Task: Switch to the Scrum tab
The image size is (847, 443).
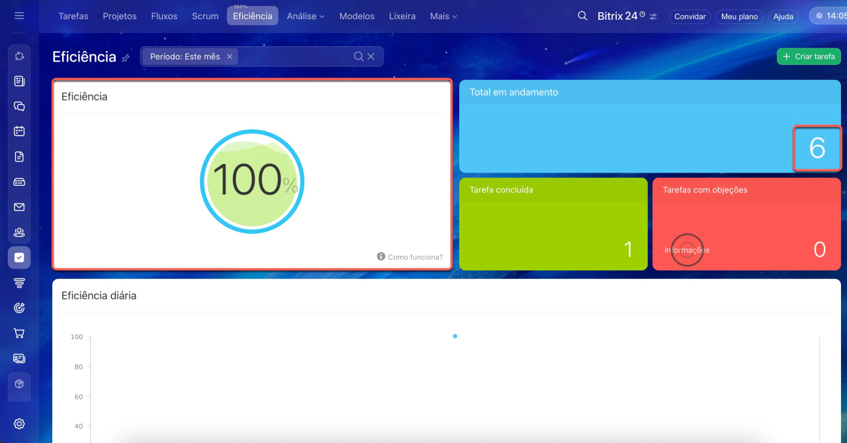Action: click(x=205, y=16)
